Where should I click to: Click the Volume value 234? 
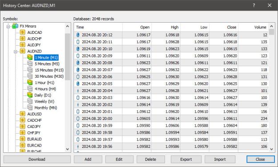coord(264,119)
